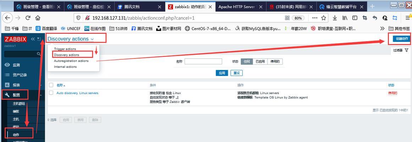This screenshot has height=142, width=412.
Task: Bookmark this page with the star icon
Action: (323, 18)
